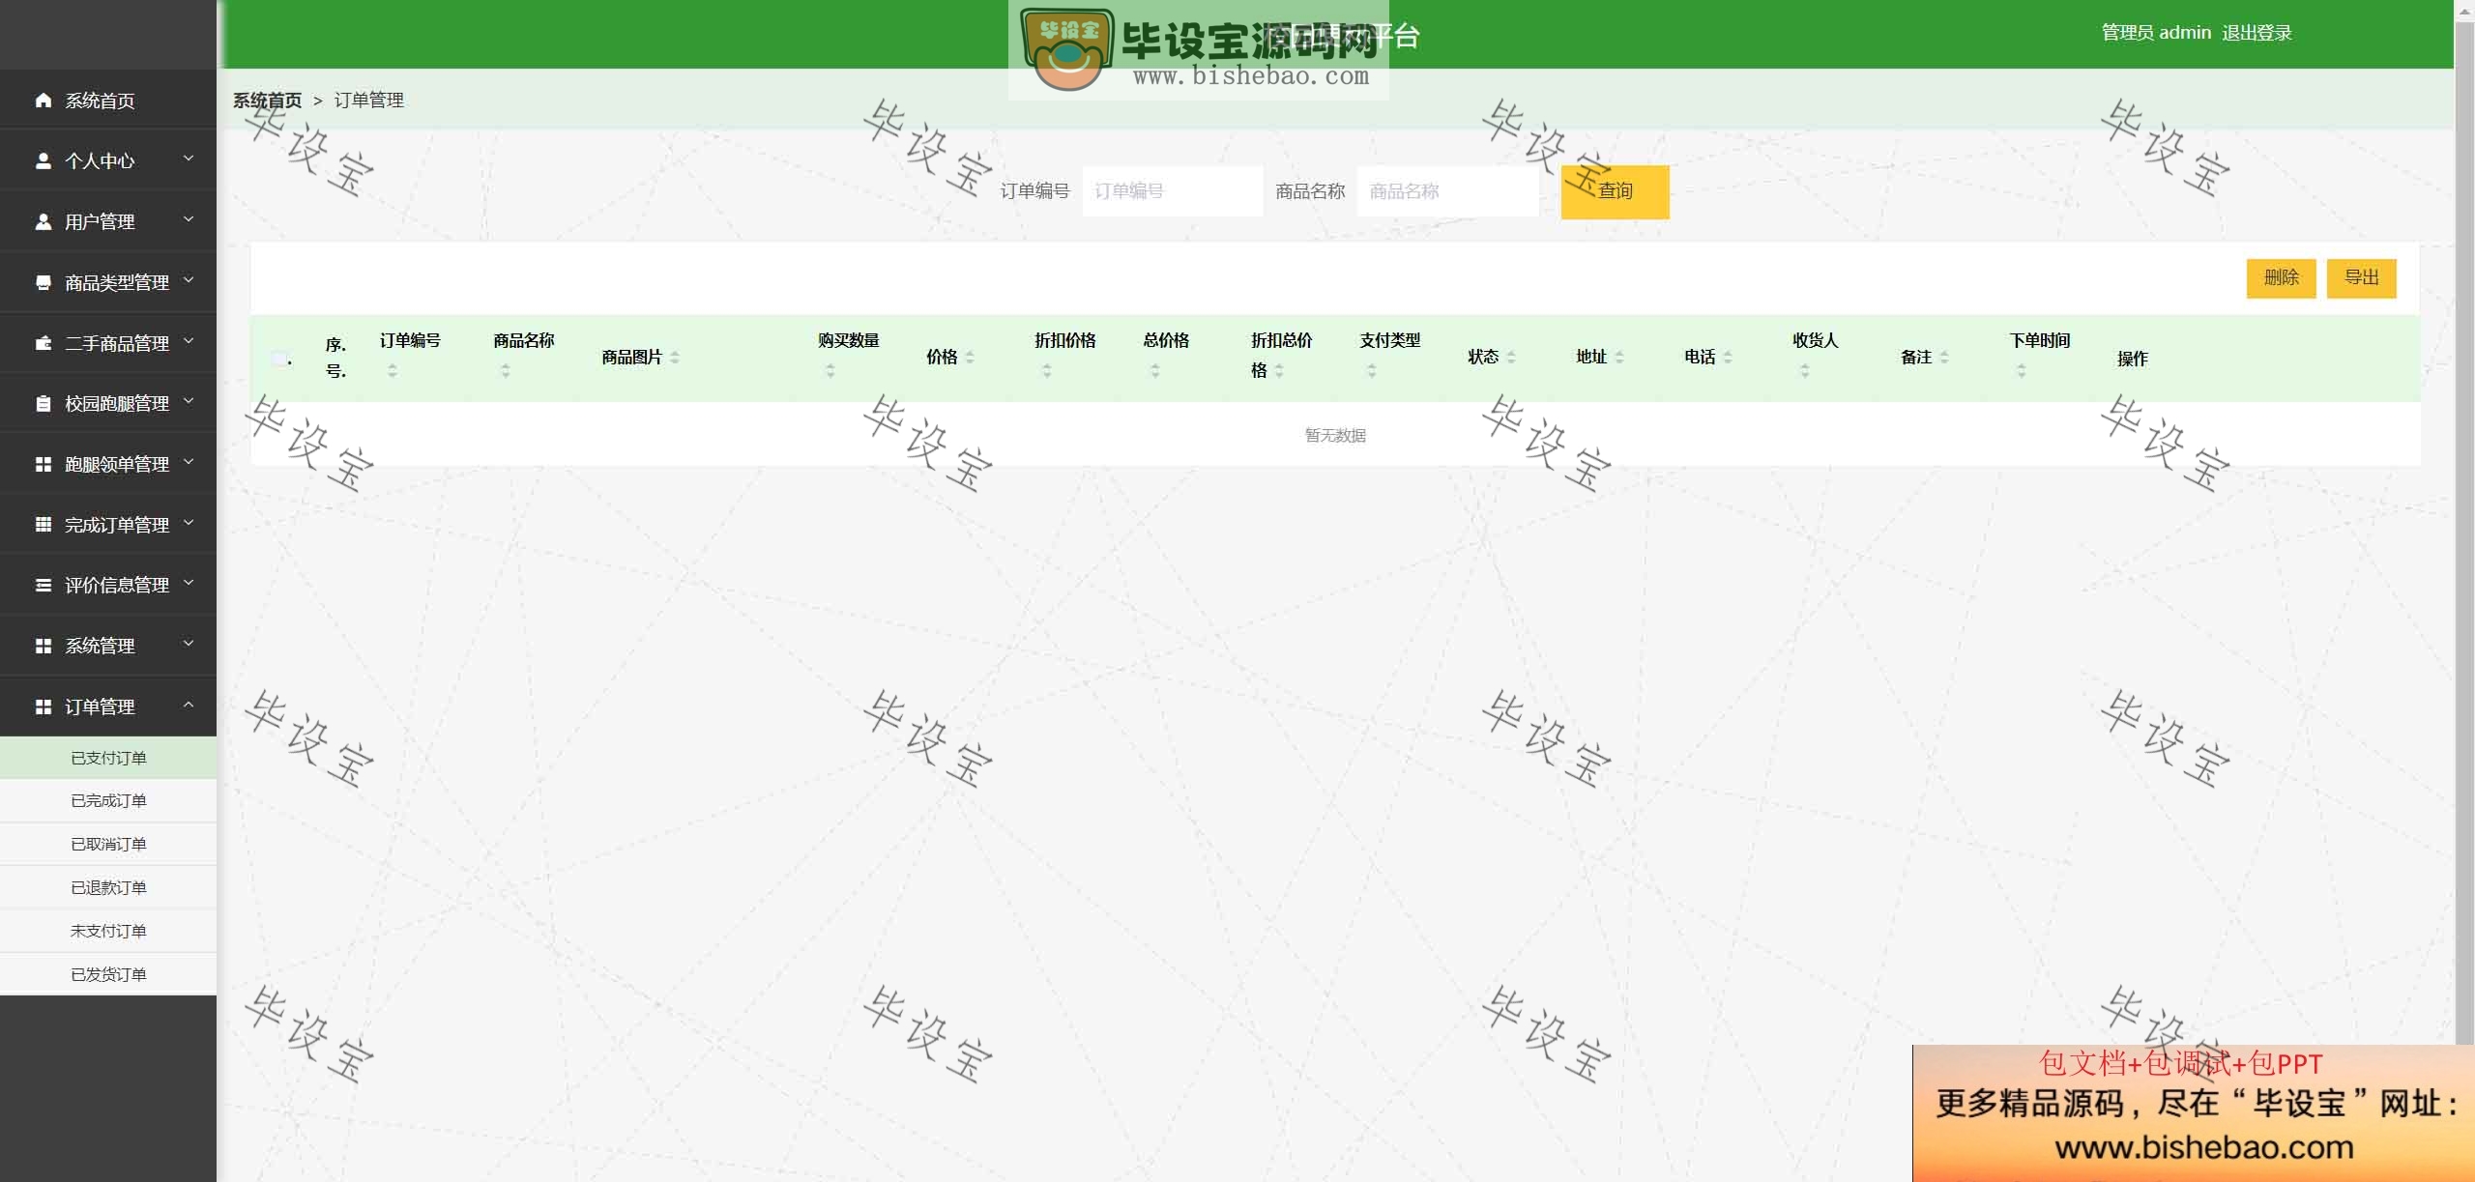
Task: Sort the table by 总价格 column
Action: pos(1154,370)
